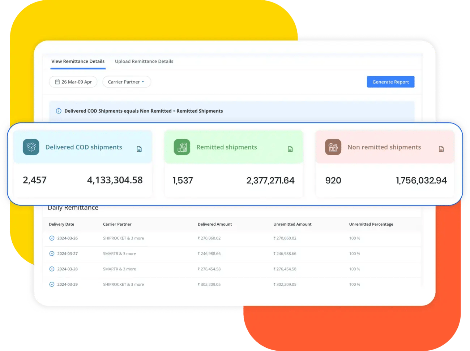Click the Non remitted shipments icon
The image size is (470, 351).
tap(333, 147)
